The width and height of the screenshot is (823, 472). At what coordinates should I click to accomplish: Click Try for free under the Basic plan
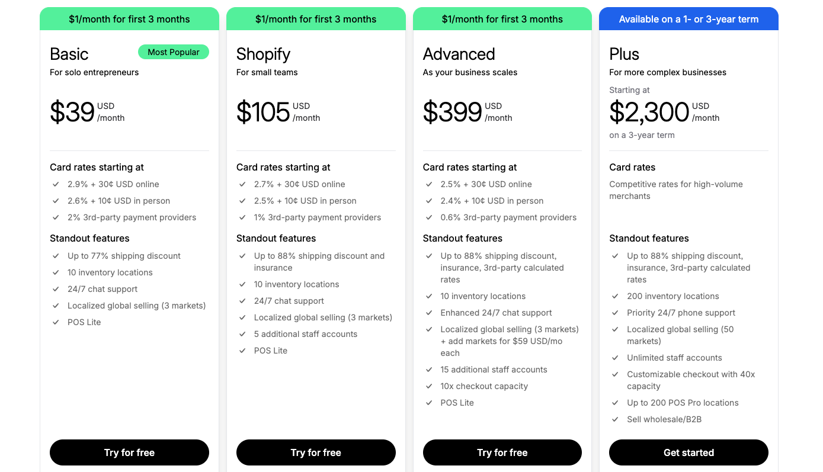click(x=129, y=452)
